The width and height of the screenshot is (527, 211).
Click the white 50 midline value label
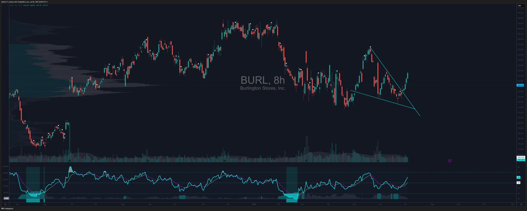click(519, 183)
